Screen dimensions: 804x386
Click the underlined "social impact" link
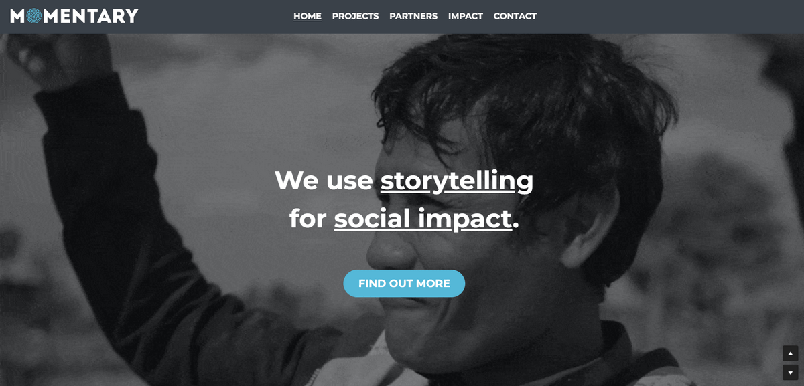coord(423,219)
